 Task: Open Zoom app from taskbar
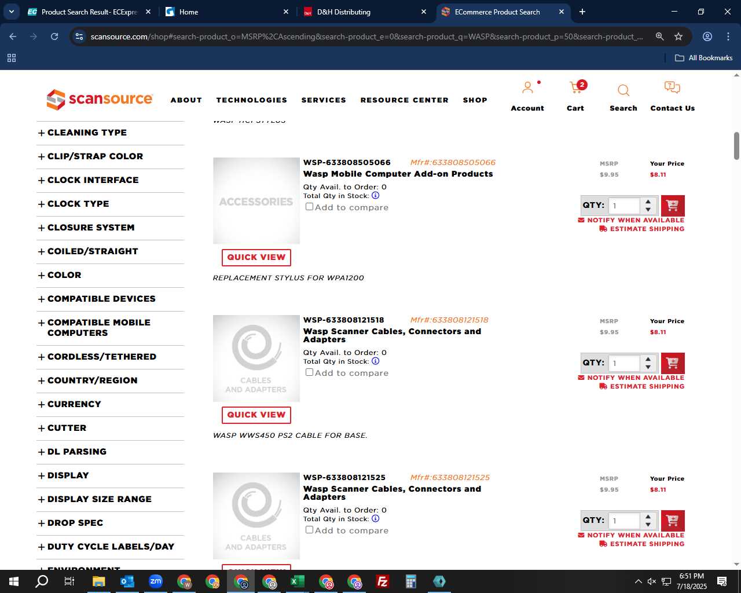155,581
